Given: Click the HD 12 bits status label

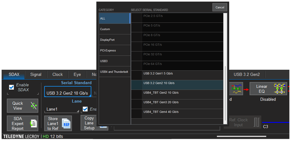Looking at the screenshot, I should [53, 137].
